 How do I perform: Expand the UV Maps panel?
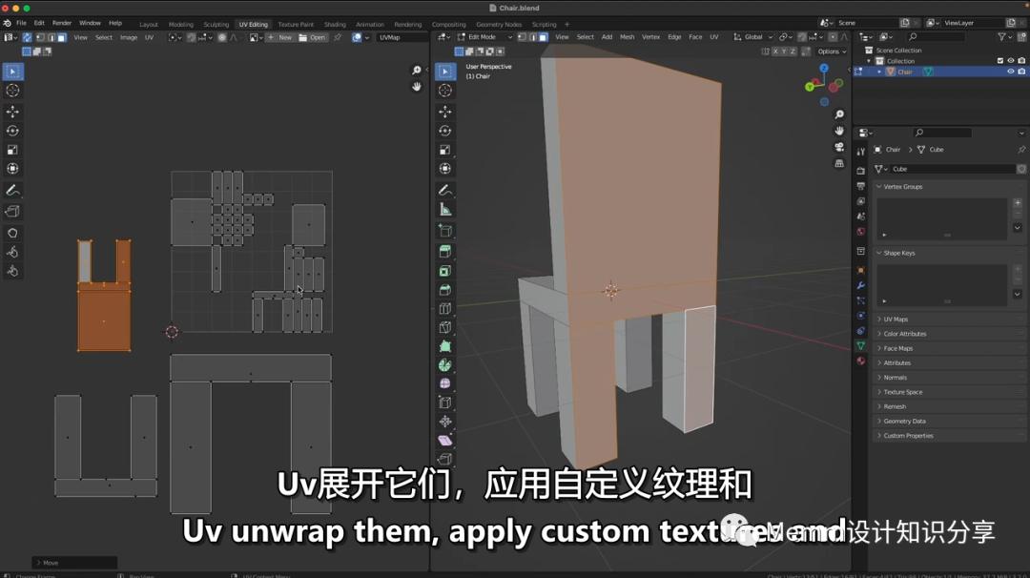[x=896, y=320]
